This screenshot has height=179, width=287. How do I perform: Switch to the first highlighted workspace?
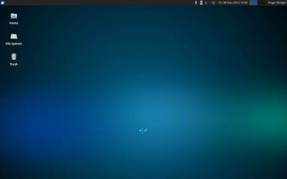254,3
